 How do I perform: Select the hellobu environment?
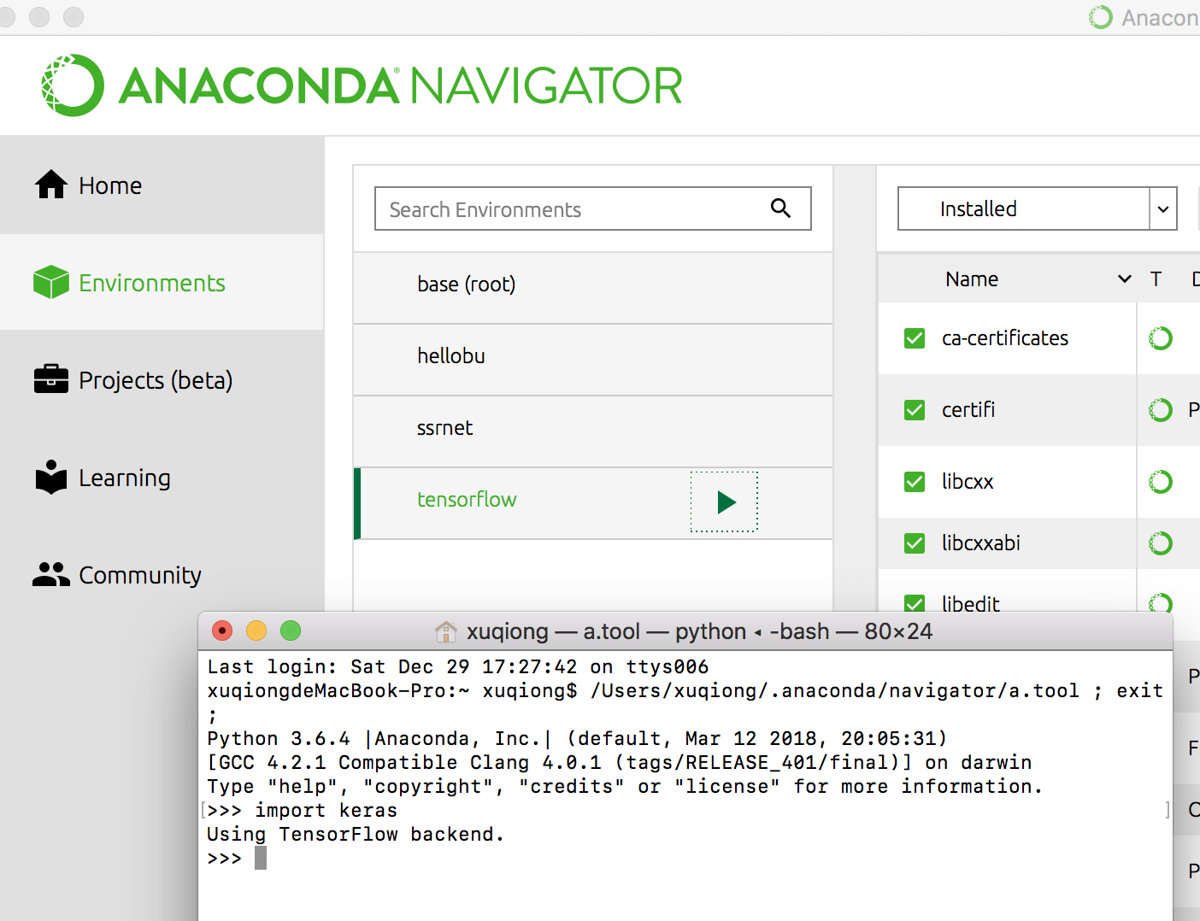click(x=593, y=360)
